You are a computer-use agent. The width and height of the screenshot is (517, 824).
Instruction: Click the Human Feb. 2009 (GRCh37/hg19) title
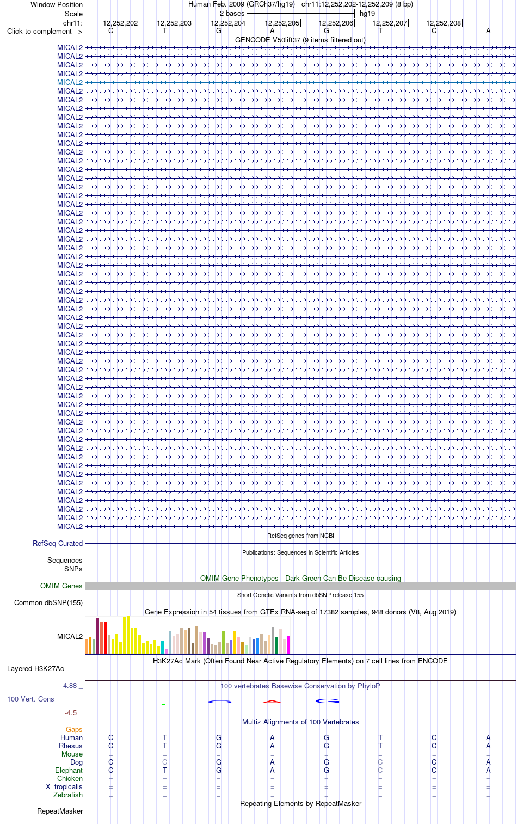(x=242, y=4)
